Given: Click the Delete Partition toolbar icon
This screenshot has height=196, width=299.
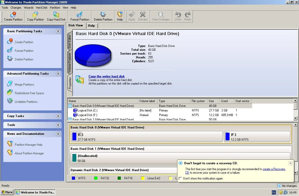Looking at the screenshot, I should [103, 14].
